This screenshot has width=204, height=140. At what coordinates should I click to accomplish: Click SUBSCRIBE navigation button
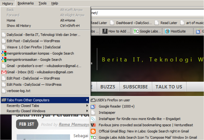[135, 87]
